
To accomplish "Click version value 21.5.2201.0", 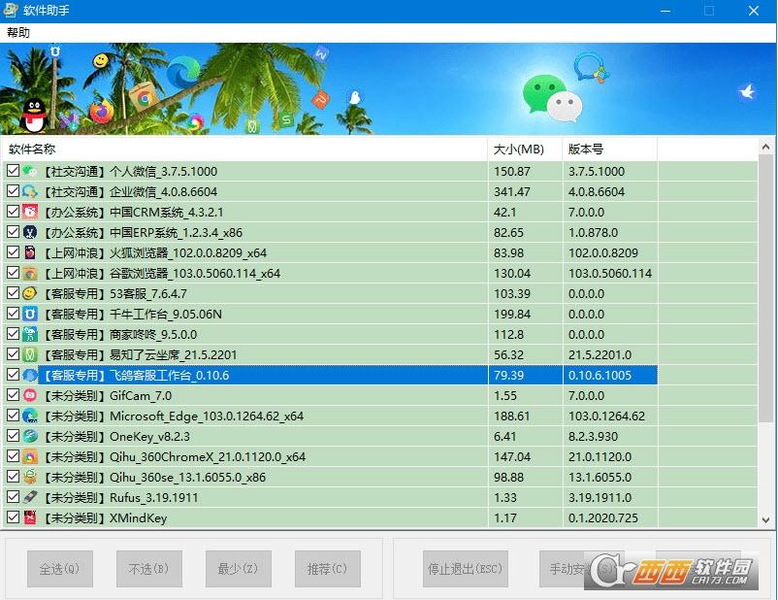I will 600,354.
